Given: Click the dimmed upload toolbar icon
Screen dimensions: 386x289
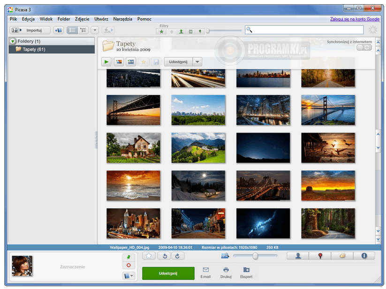Looking at the screenshot, I should pyautogui.click(x=108, y=30).
